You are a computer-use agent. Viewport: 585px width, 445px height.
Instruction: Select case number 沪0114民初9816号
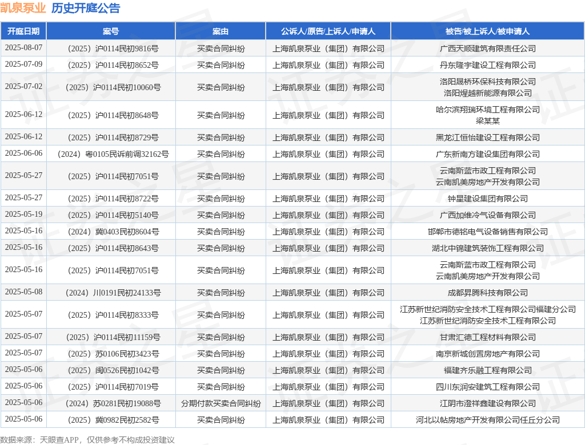(x=111, y=48)
